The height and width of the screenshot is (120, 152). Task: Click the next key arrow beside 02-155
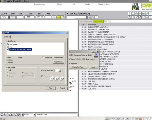coord(34,115)
